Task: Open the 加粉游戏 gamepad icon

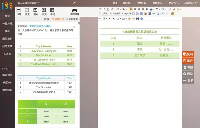Action: pos(74,11)
